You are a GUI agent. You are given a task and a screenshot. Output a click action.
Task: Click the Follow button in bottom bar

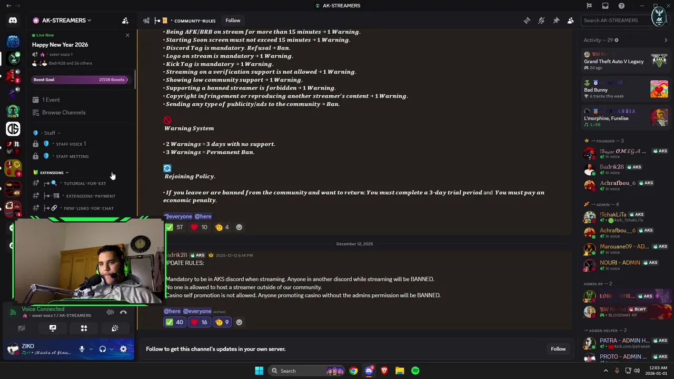558,349
